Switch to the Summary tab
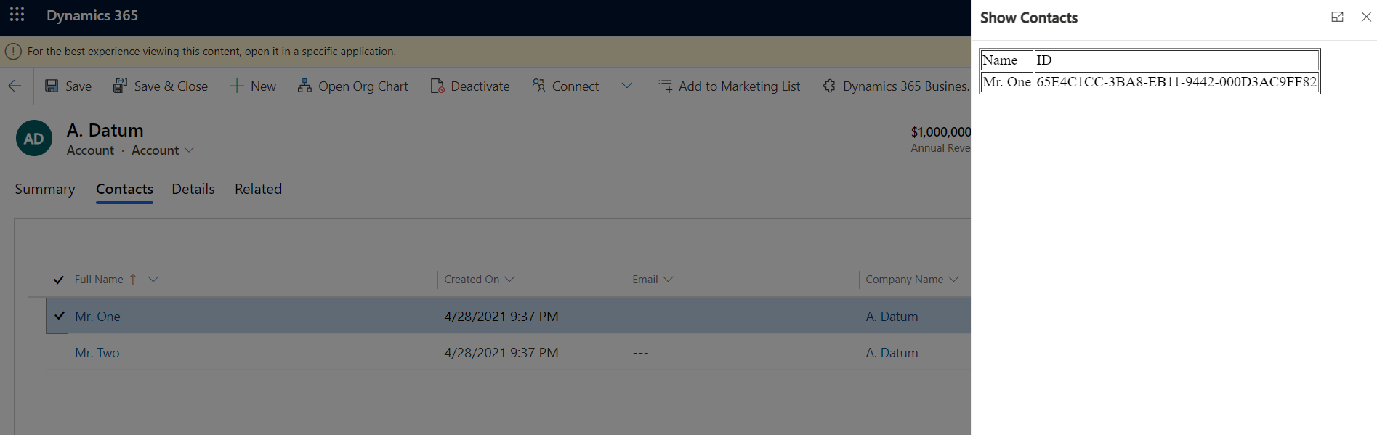The image size is (1377, 435). pos(45,189)
